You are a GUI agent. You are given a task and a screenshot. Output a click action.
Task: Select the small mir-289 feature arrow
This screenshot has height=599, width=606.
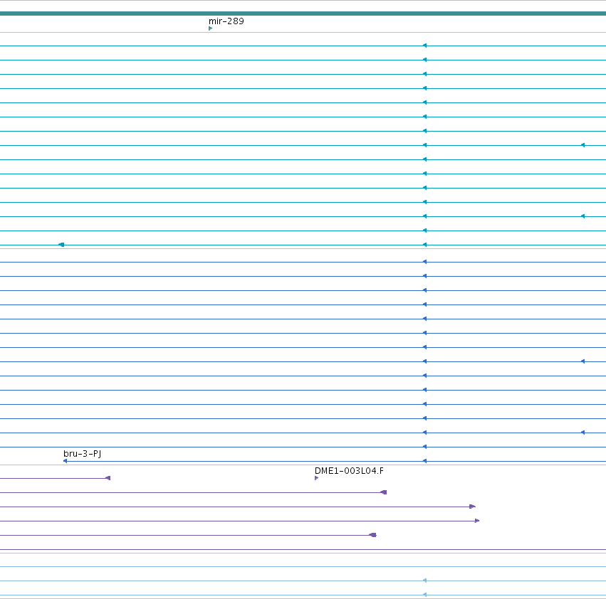click(x=210, y=28)
